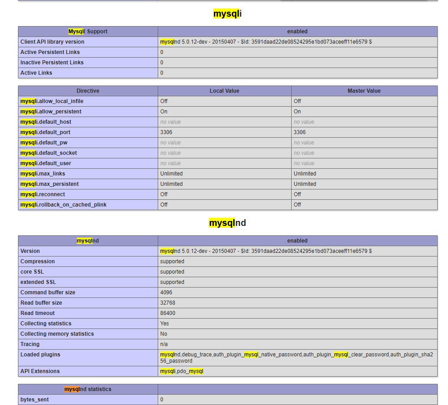Click the Tracing value n/a
Screen dimensions: 448x405
tap(164, 344)
